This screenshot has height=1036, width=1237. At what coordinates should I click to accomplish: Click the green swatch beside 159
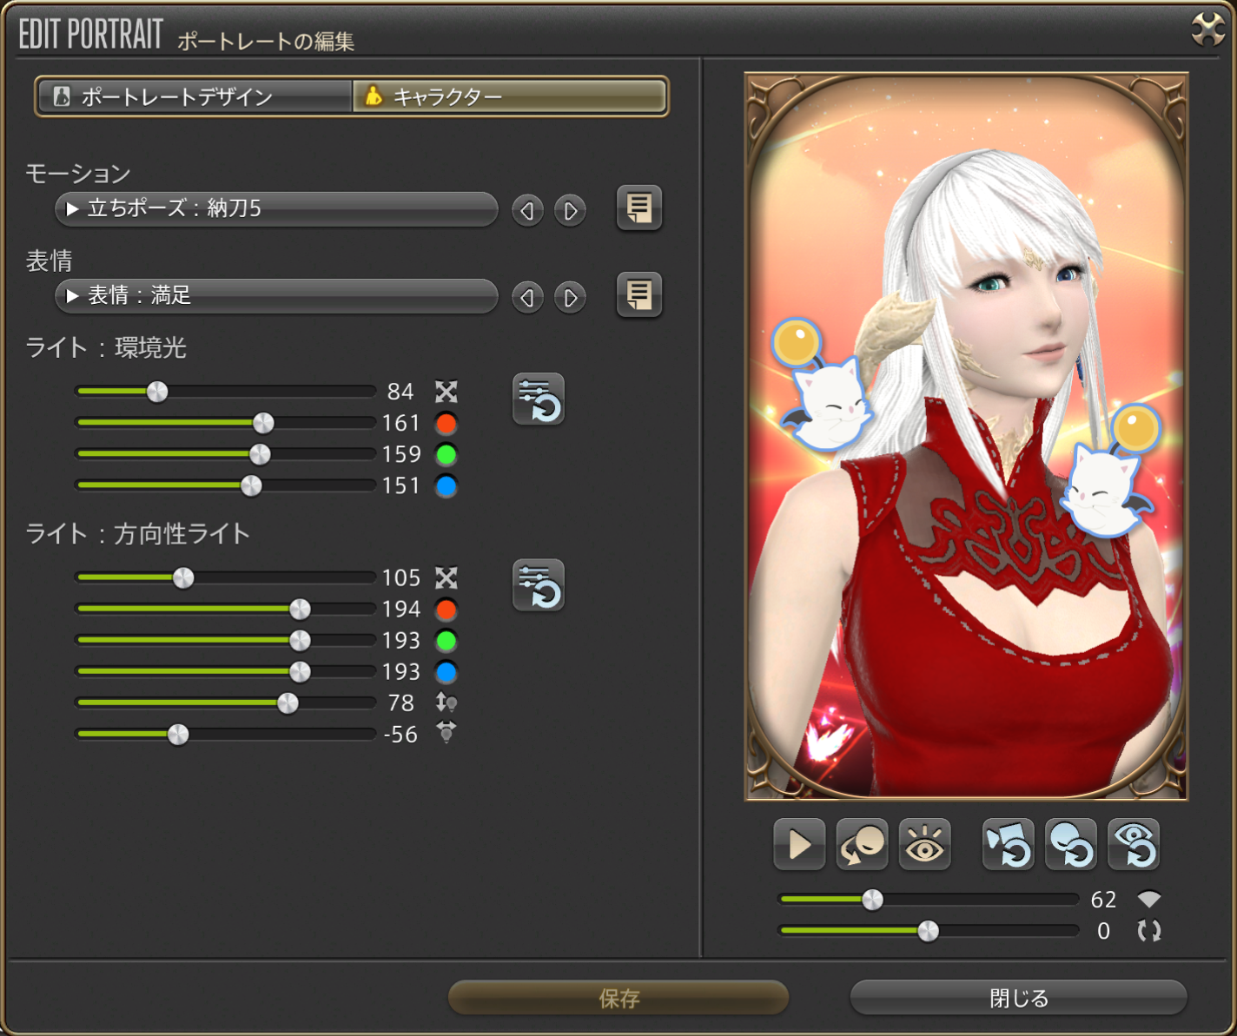coord(447,455)
